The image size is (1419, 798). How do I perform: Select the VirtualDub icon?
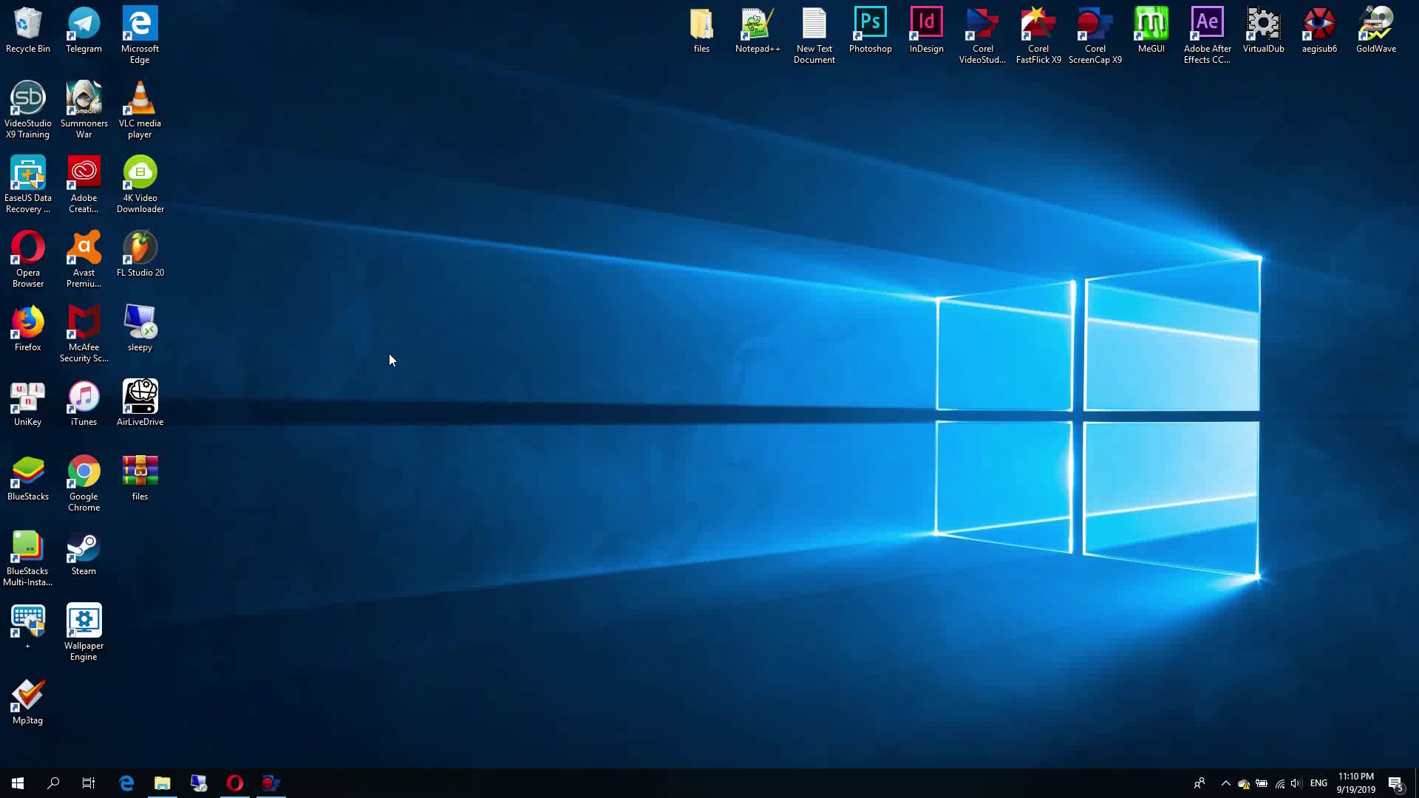click(1263, 30)
